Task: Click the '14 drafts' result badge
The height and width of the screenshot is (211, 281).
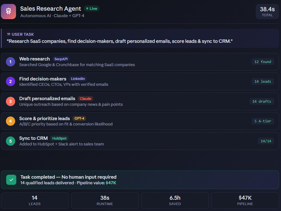Action: (262, 101)
